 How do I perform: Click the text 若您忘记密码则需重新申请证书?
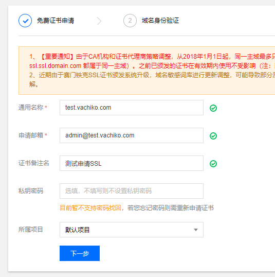pos(171,208)
